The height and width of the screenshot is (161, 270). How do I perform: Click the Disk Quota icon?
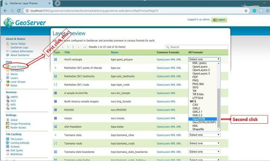pyautogui.click(x=7, y=150)
